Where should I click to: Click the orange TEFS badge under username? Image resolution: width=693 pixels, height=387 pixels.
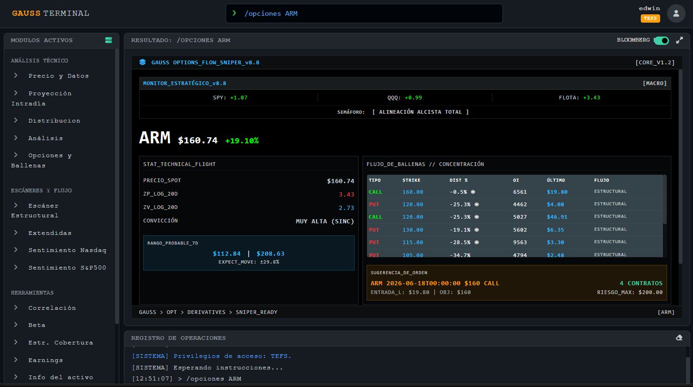click(650, 18)
